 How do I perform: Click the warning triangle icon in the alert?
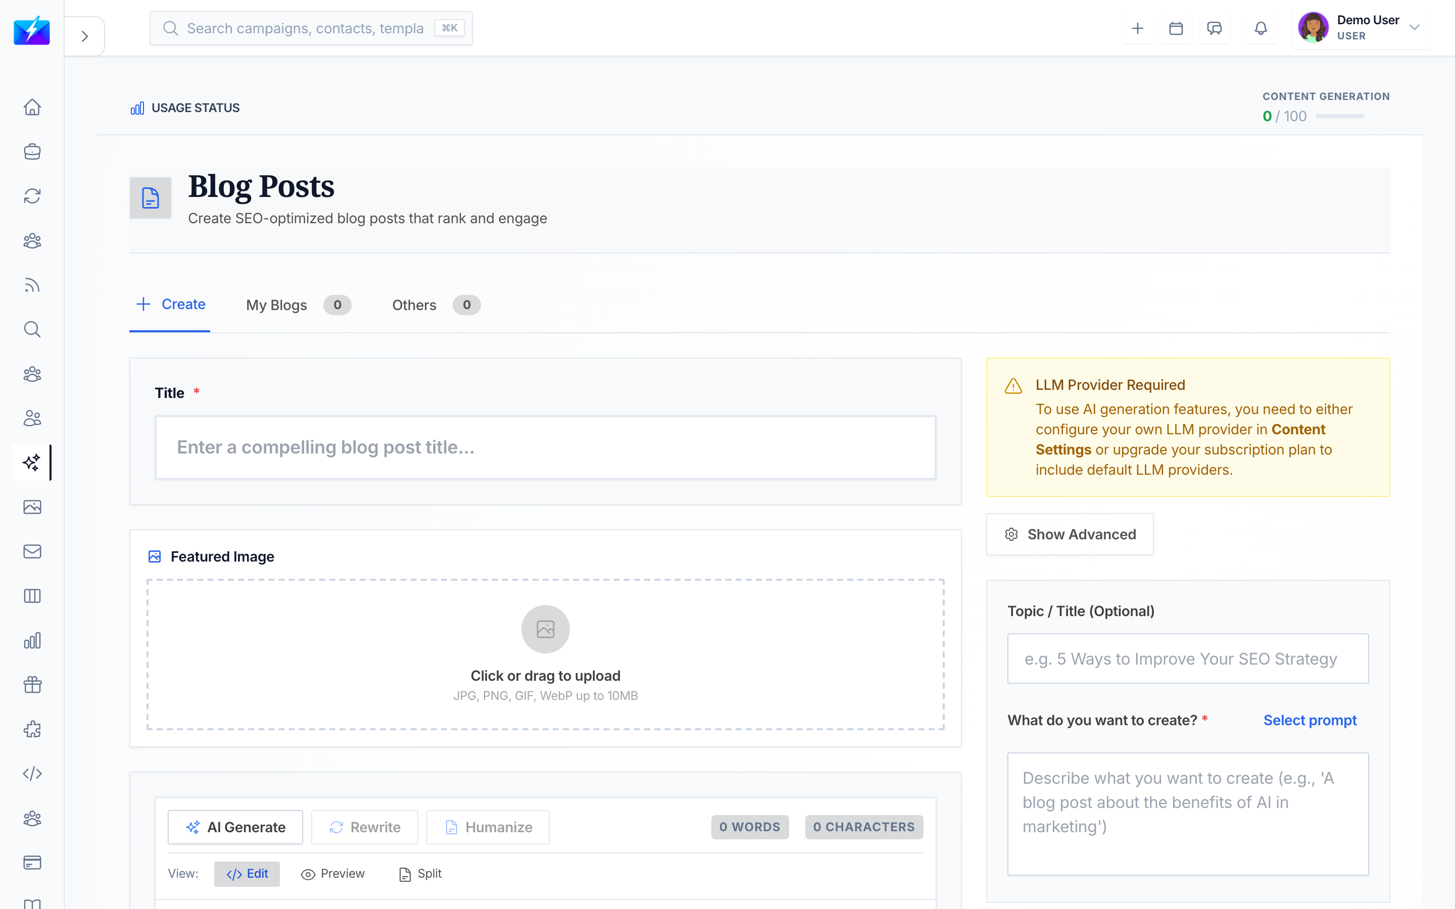click(1013, 386)
